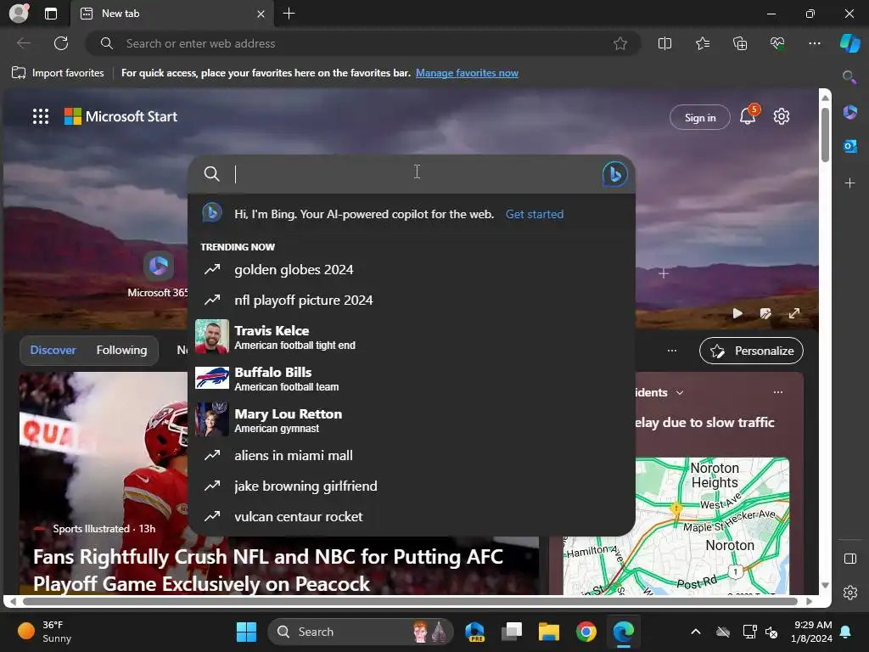Close the New tab tab

261,14
